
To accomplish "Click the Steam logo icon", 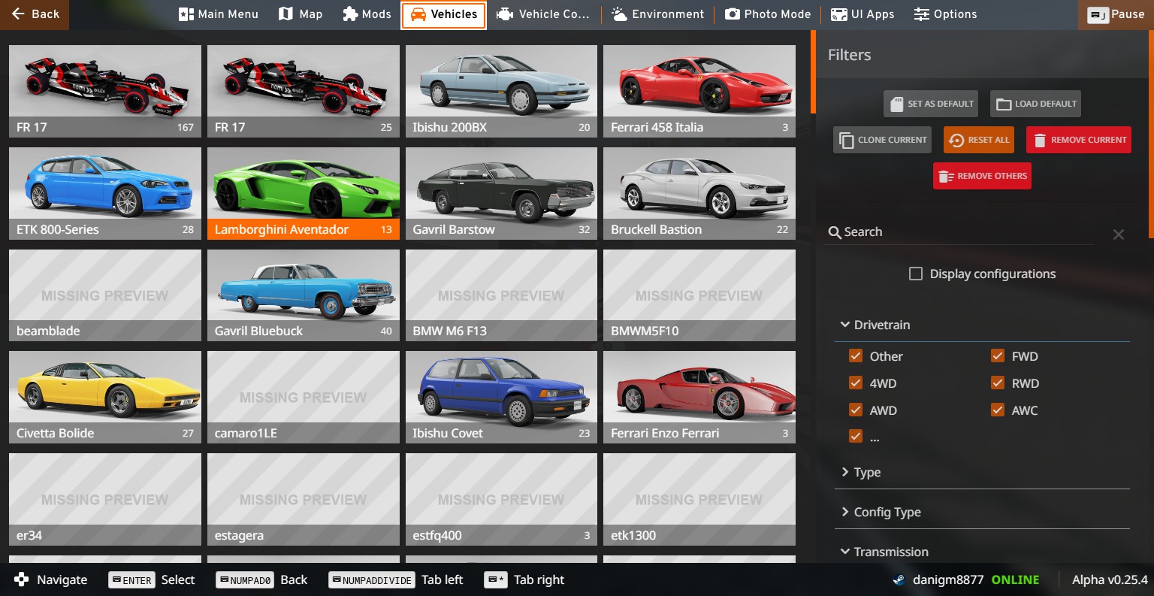I will tap(898, 579).
